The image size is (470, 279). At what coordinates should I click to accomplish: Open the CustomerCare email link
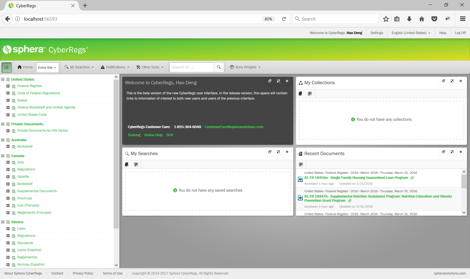pos(234,127)
